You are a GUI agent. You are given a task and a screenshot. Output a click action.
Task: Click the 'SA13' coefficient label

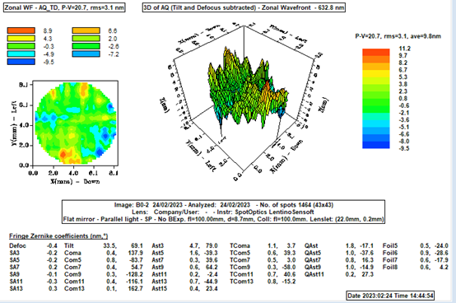[x=16, y=289]
